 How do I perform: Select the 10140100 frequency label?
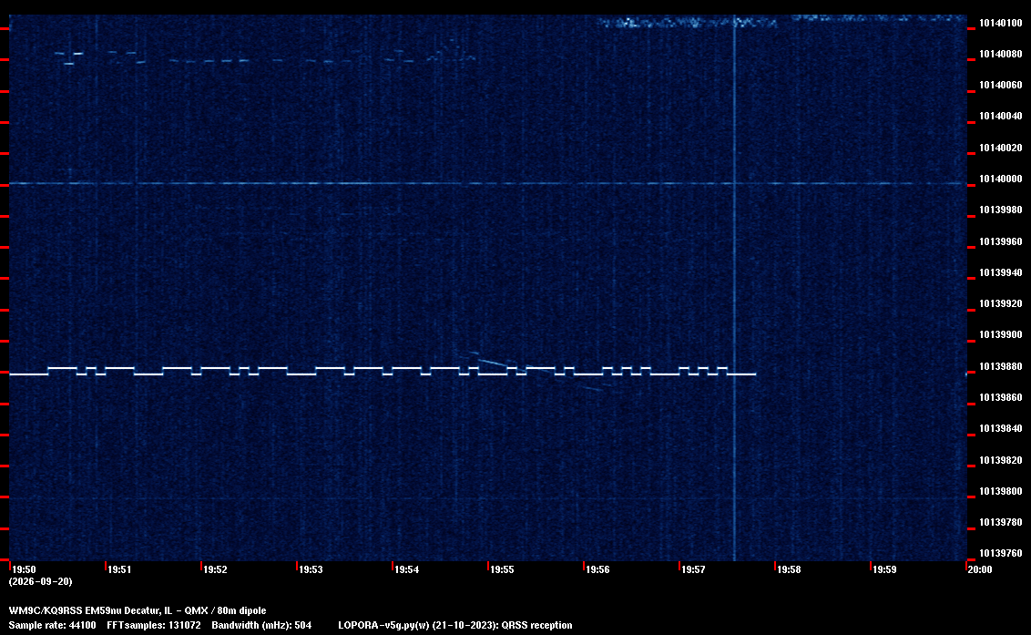[x=1001, y=23]
